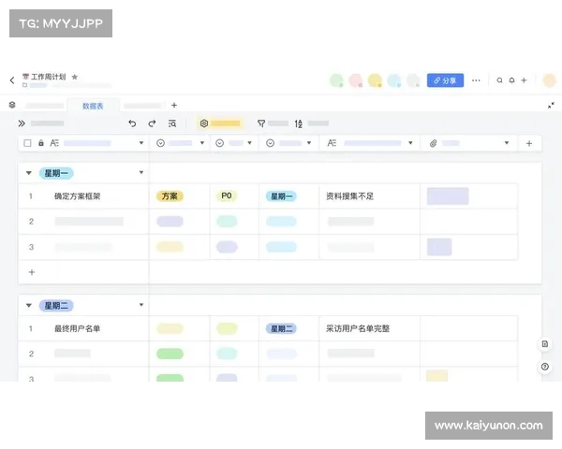
Task: Select the 确定方案框架 cell
Action: click(83, 196)
